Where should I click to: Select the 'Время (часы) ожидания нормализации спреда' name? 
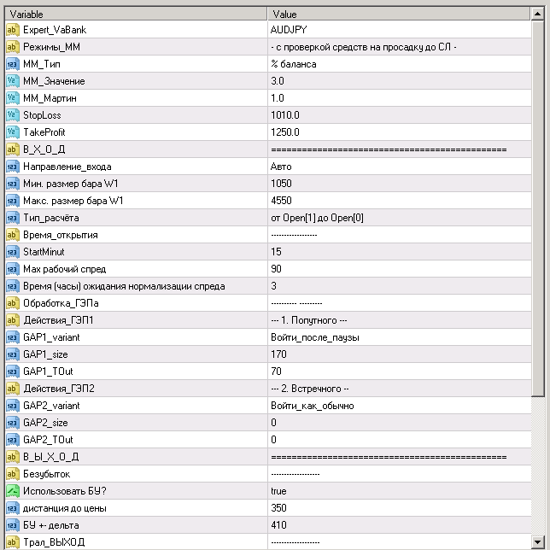tap(124, 286)
